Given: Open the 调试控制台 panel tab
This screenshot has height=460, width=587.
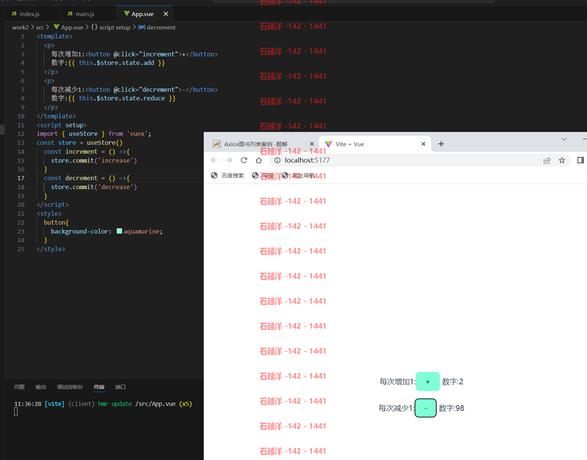Looking at the screenshot, I should coord(70,387).
